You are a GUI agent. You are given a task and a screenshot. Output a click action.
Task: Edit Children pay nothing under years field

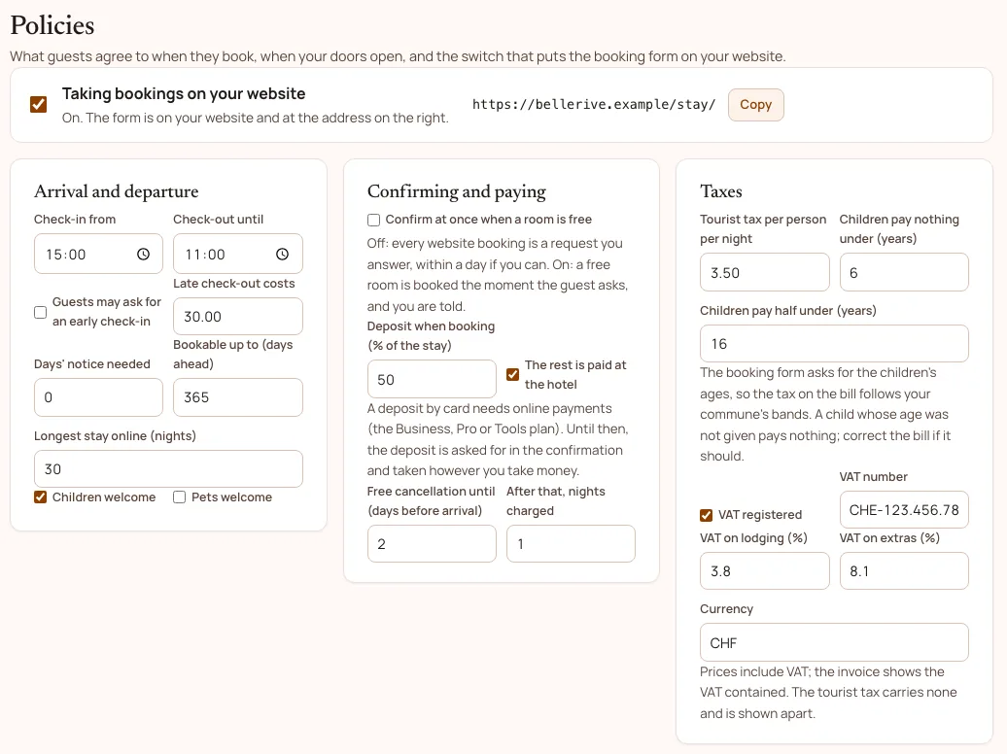[x=904, y=272]
